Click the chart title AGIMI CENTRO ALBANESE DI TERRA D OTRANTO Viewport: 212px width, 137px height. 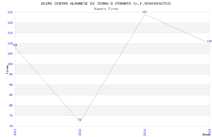(106, 3)
